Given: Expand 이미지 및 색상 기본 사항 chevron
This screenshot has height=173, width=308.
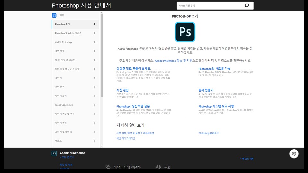Looking at the screenshot, I should point(94,69).
